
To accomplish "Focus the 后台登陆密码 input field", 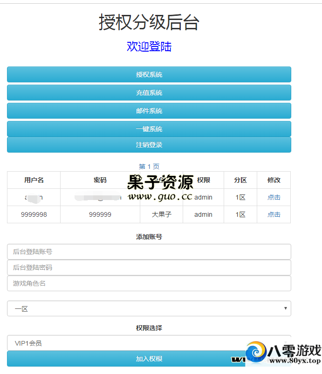I will click(x=149, y=267).
